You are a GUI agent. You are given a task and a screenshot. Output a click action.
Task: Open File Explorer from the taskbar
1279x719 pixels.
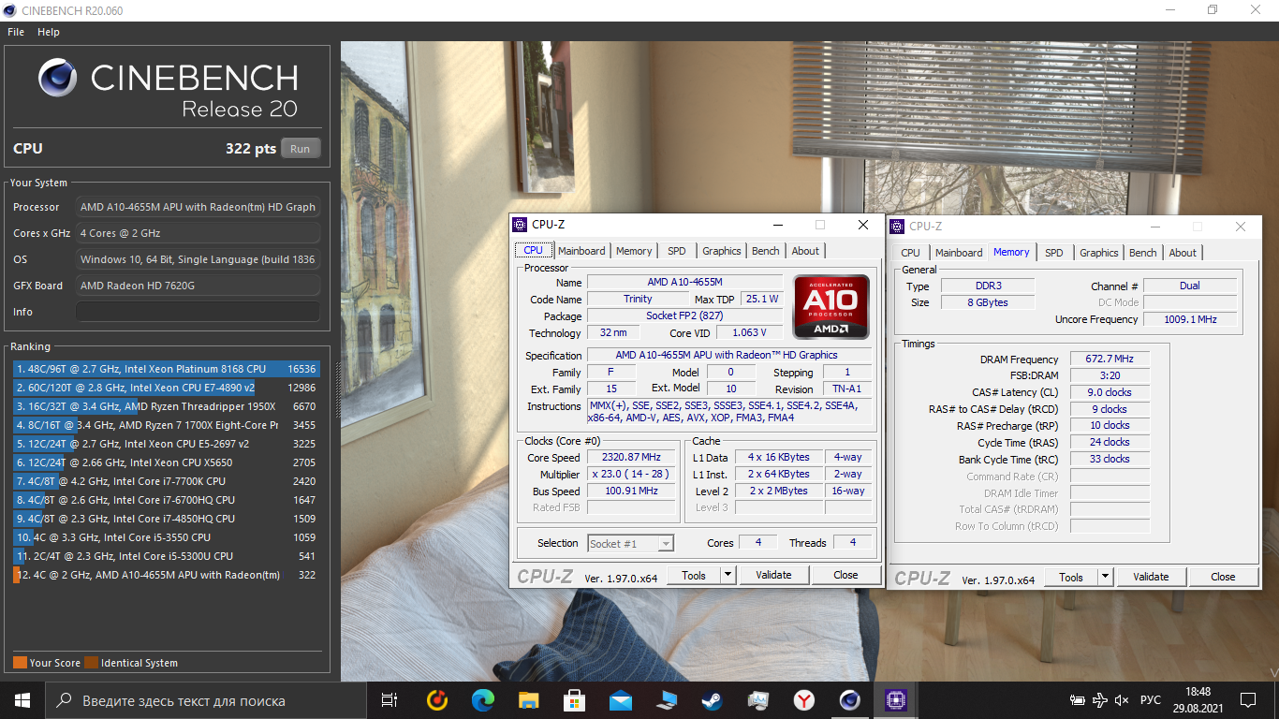click(x=529, y=699)
